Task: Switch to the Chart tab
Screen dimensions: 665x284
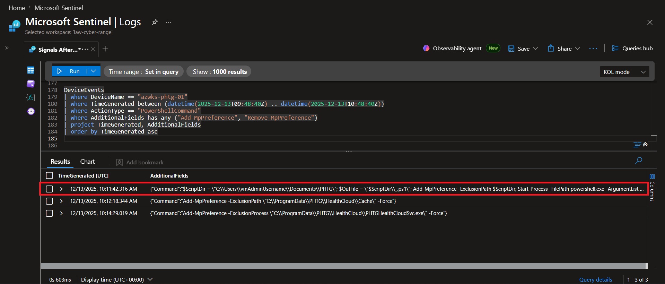Action: 87,162
